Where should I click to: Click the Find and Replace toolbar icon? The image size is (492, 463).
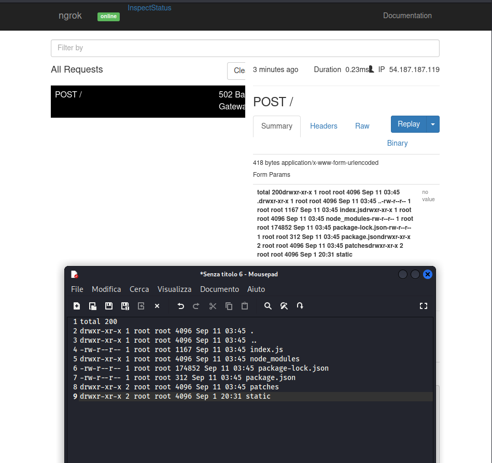[284, 306]
